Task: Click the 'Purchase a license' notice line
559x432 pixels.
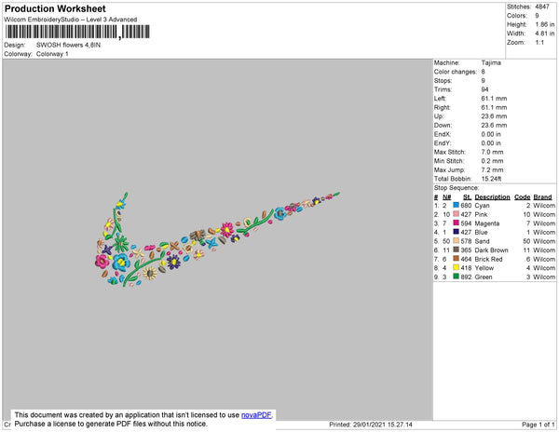Action: coord(111,424)
